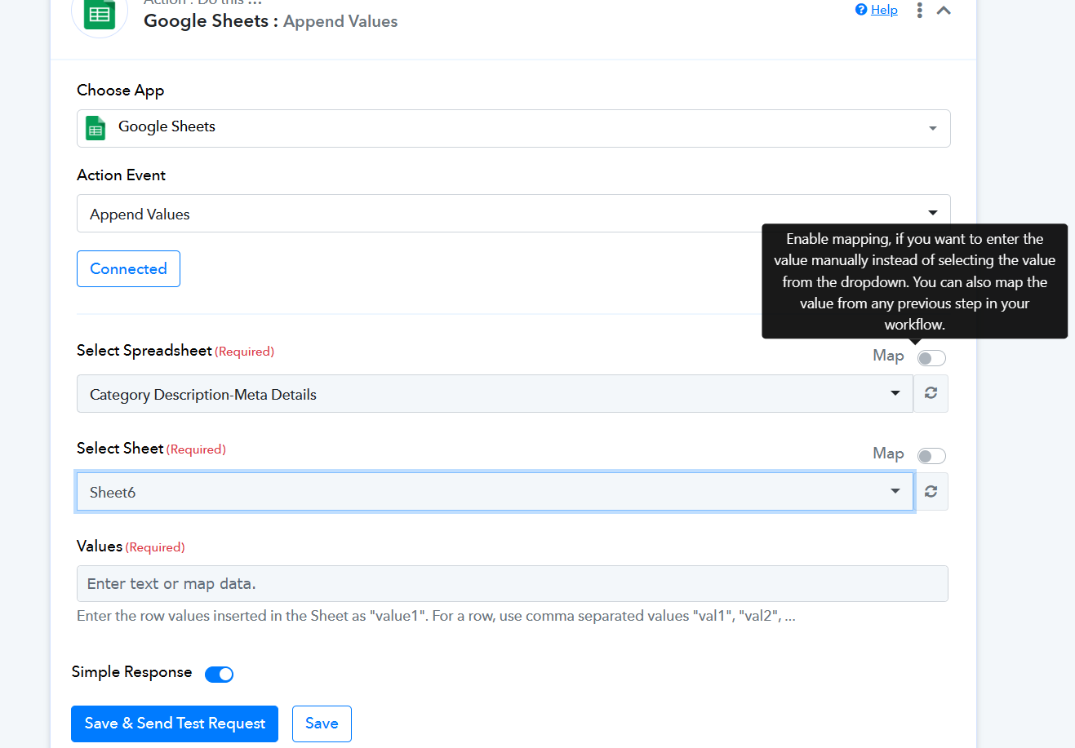Focus the Values input field

click(x=512, y=584)
